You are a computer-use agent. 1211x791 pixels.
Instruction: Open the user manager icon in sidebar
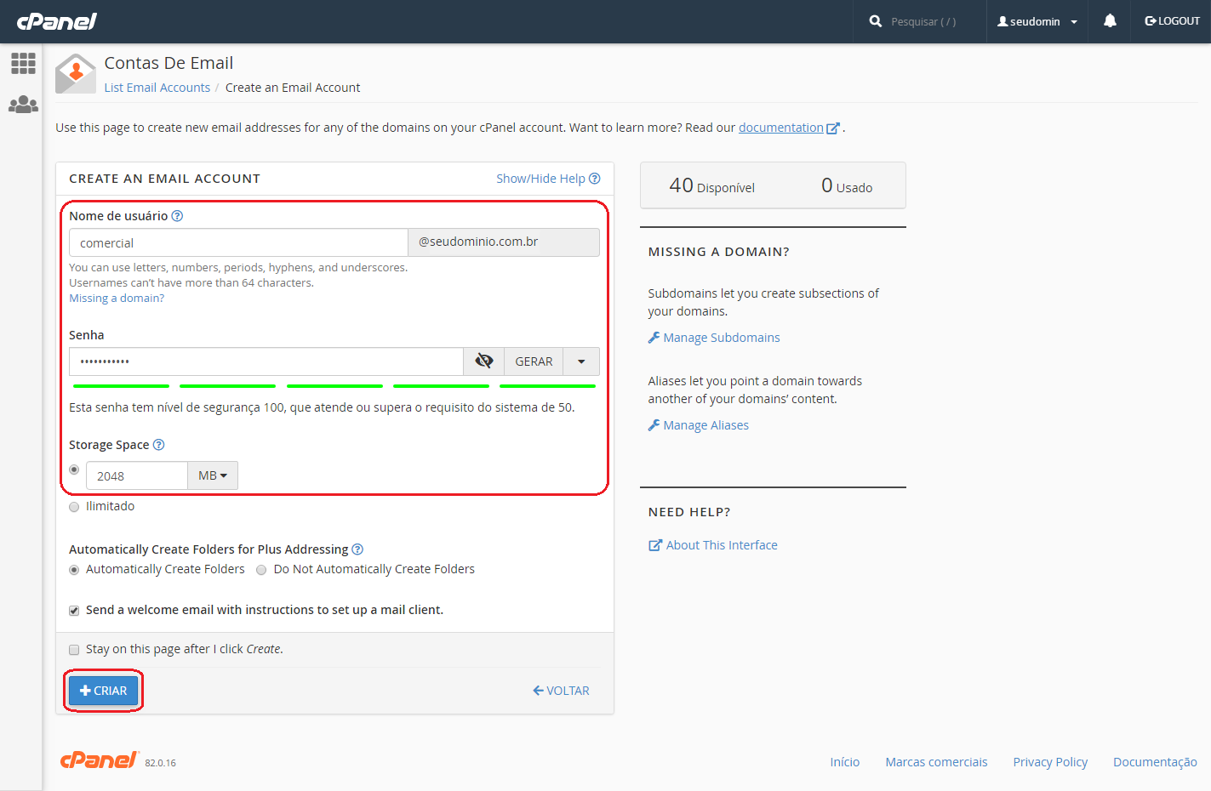click(23, 105)
